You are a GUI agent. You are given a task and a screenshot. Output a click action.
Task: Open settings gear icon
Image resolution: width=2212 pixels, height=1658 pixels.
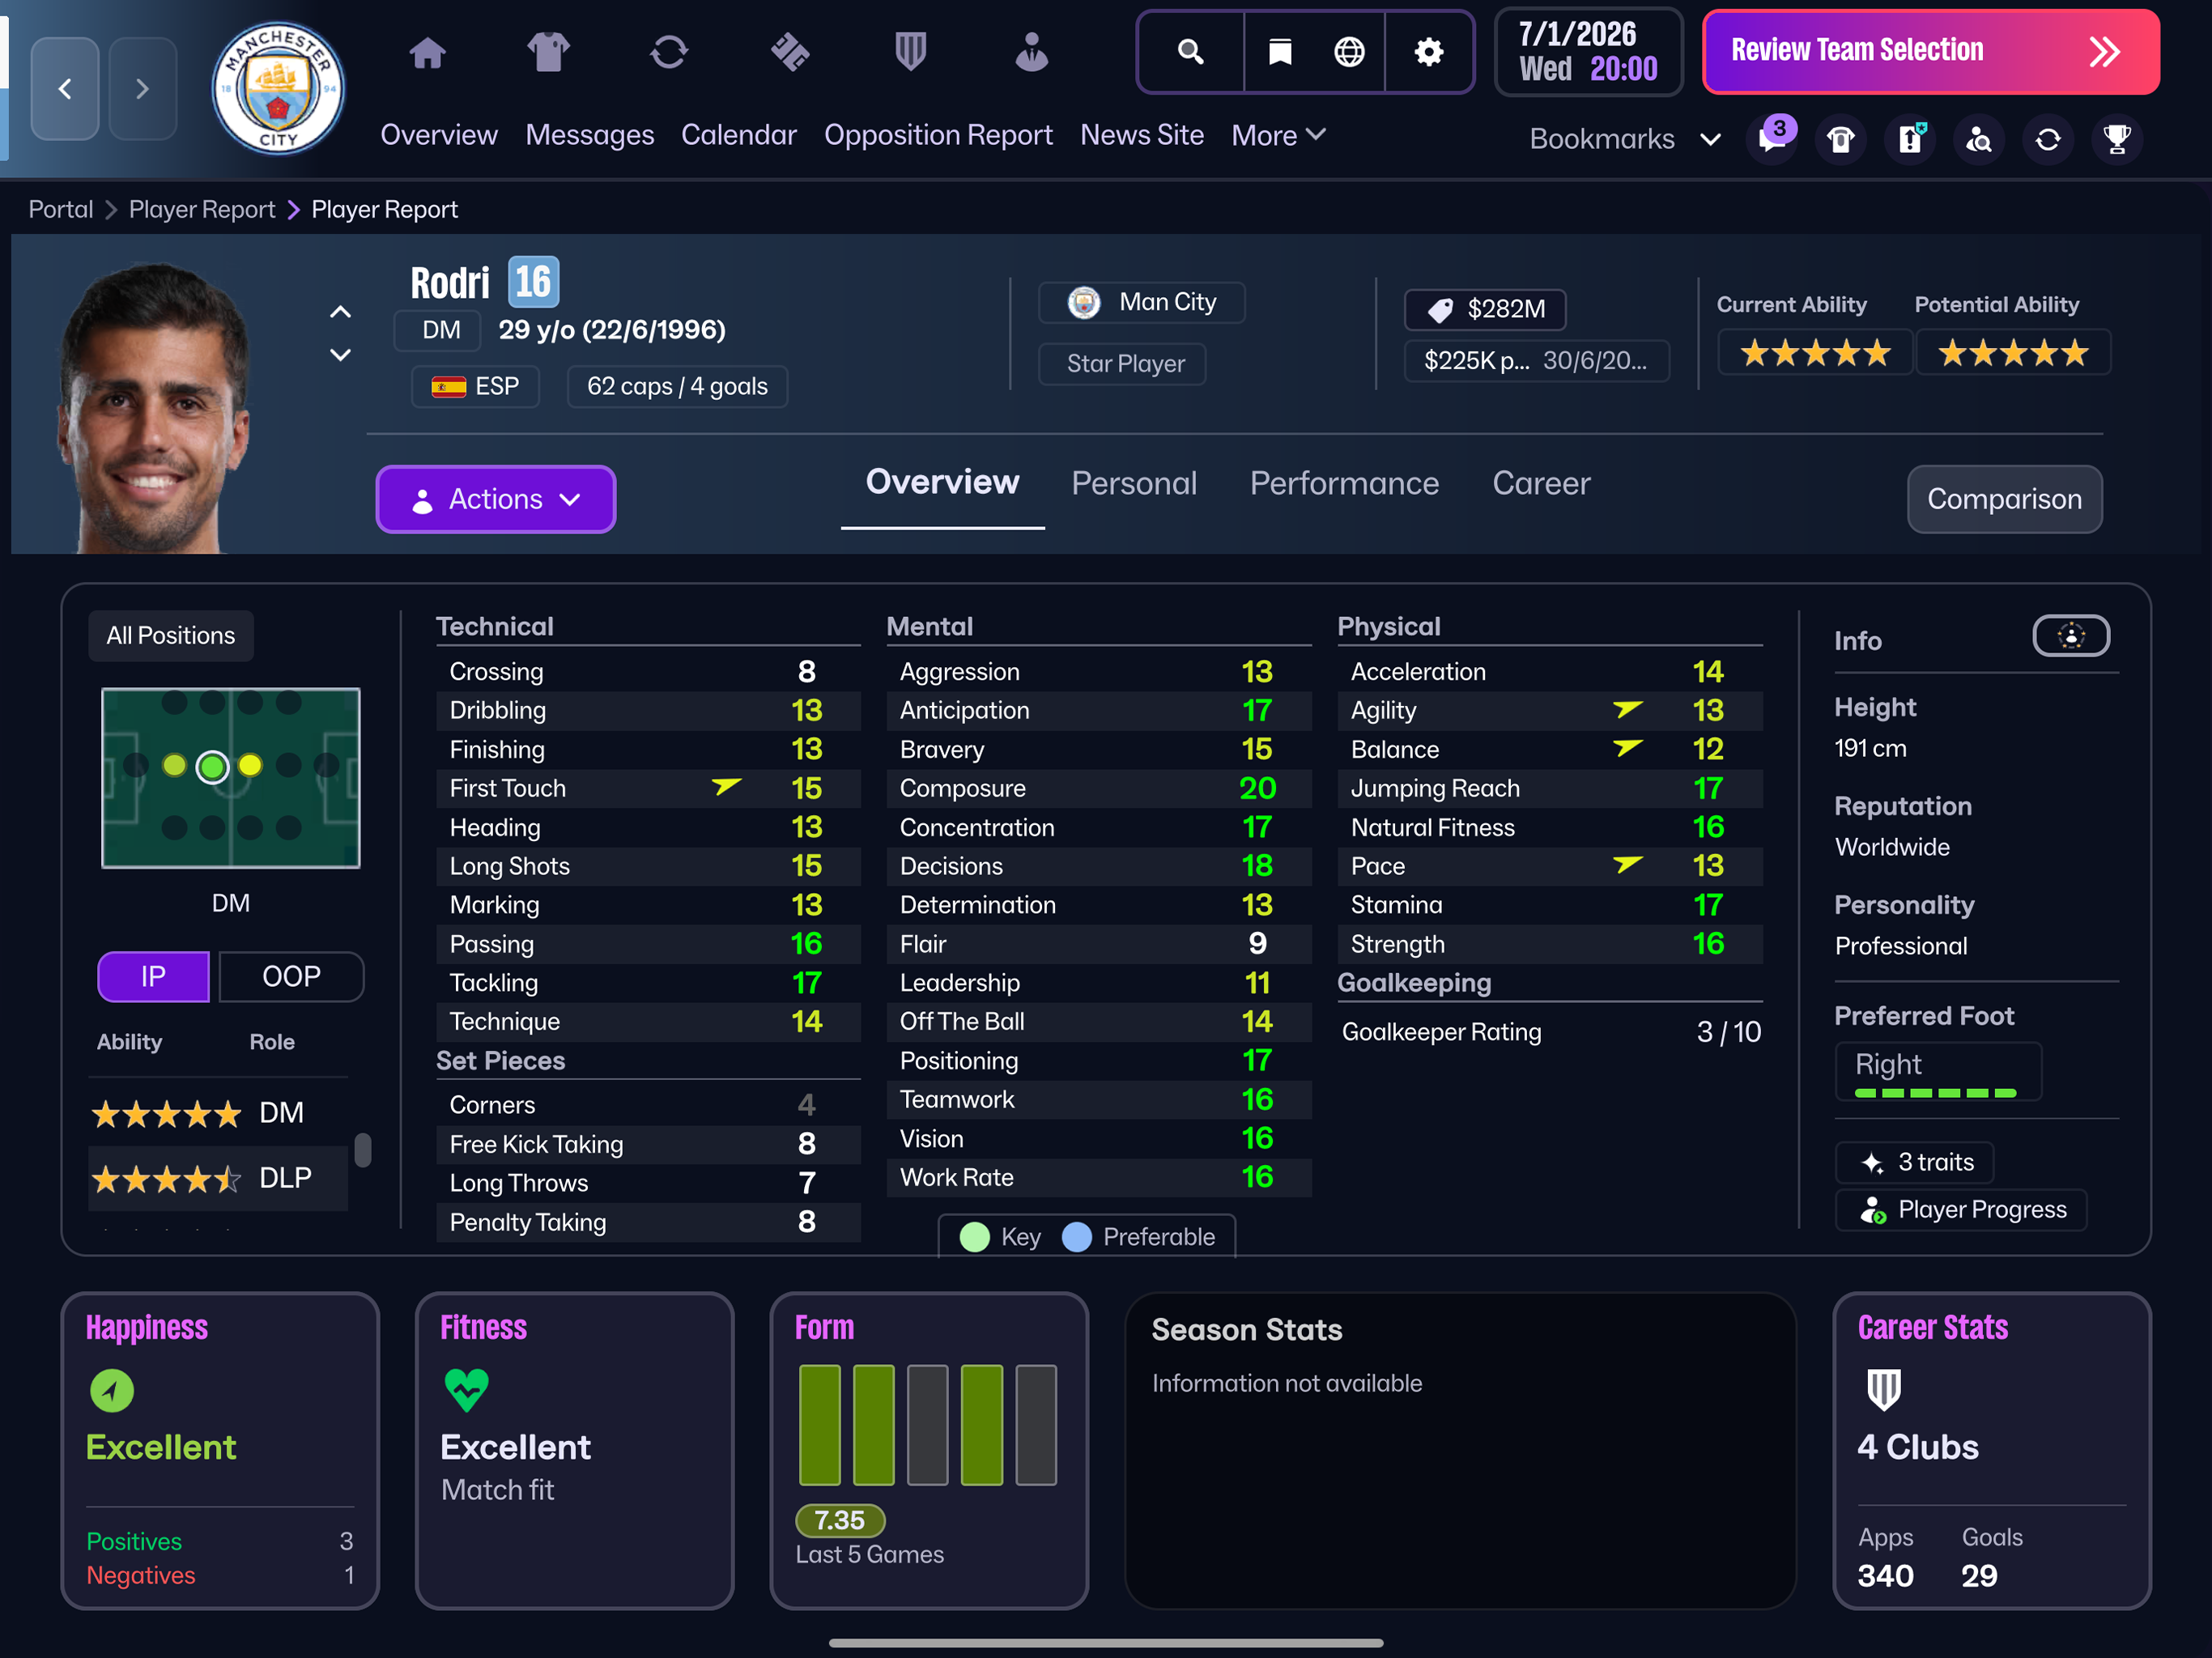pyautogui.click(x=1429, y=52)
